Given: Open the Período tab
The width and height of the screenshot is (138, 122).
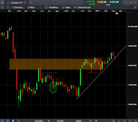Looking at the screenshot, I should coord(60,121).
